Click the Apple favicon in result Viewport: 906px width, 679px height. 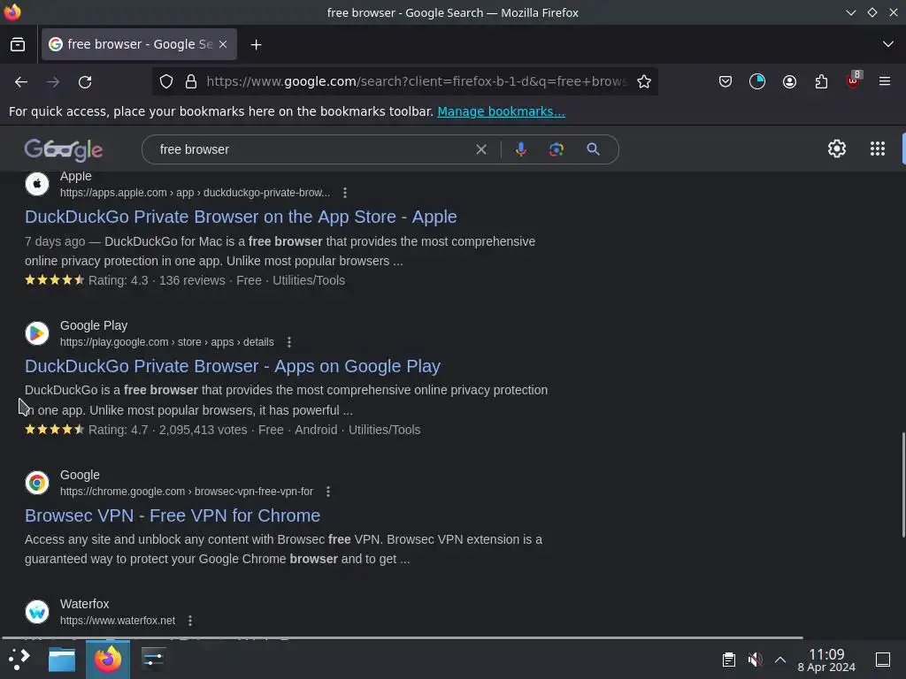(37, 184)
